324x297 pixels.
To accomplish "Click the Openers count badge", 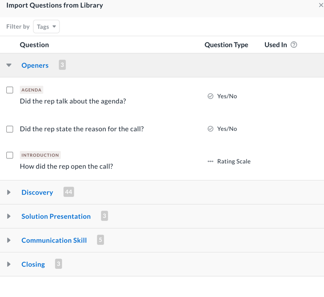I will tap(62, 65).
